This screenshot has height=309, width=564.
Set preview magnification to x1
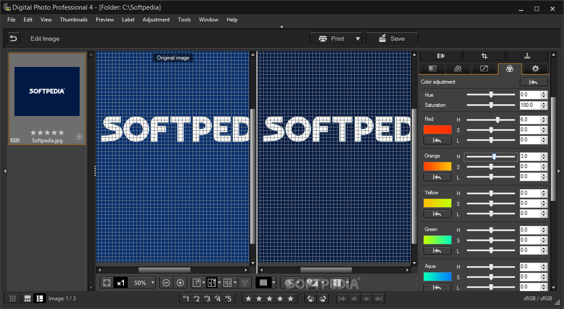[121, 283]
